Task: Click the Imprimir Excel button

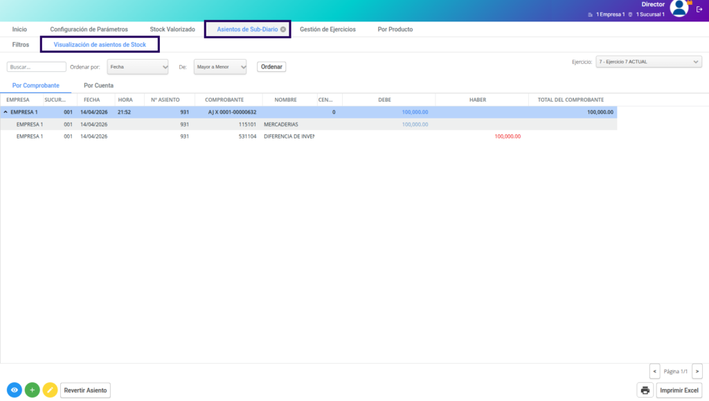Action: tap(679, 390)
